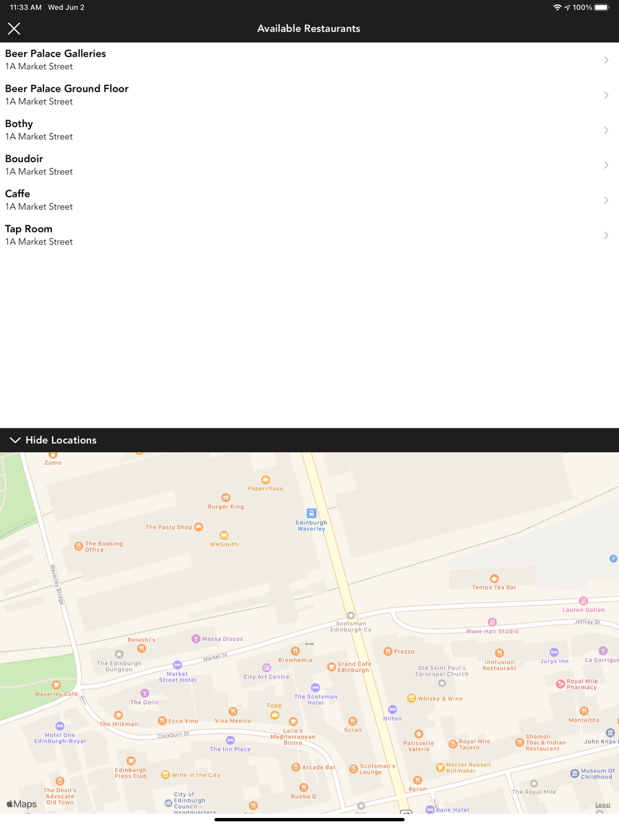
Task: Tap the Paperchase shop pin
Action: (x=266, y=480)
